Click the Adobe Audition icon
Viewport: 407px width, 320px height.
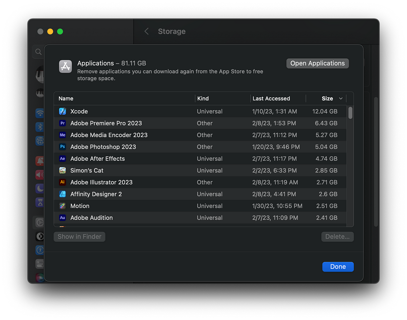62,218
